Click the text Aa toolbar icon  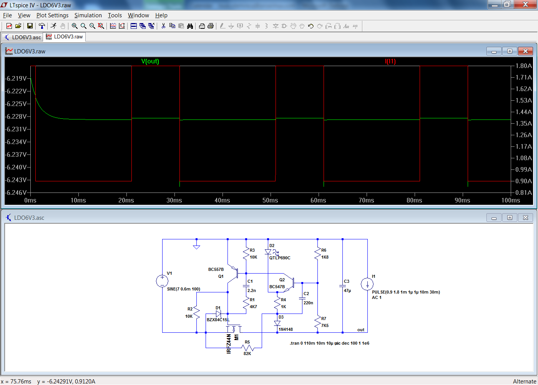(346, 26)
